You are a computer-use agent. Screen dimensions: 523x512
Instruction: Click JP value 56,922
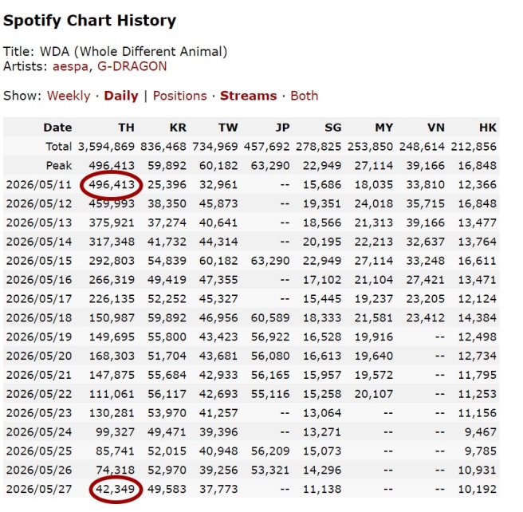pos(270,337)
